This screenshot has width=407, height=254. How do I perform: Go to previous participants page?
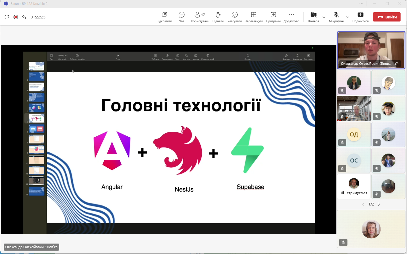click(x=363, y=204)
